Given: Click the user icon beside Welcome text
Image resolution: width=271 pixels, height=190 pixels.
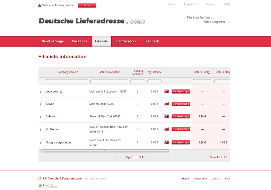Looking at the screenshot, I should (40, 6).
